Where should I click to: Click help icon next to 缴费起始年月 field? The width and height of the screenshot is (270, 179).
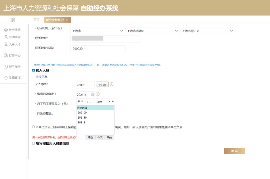click(x=98, y=94)
